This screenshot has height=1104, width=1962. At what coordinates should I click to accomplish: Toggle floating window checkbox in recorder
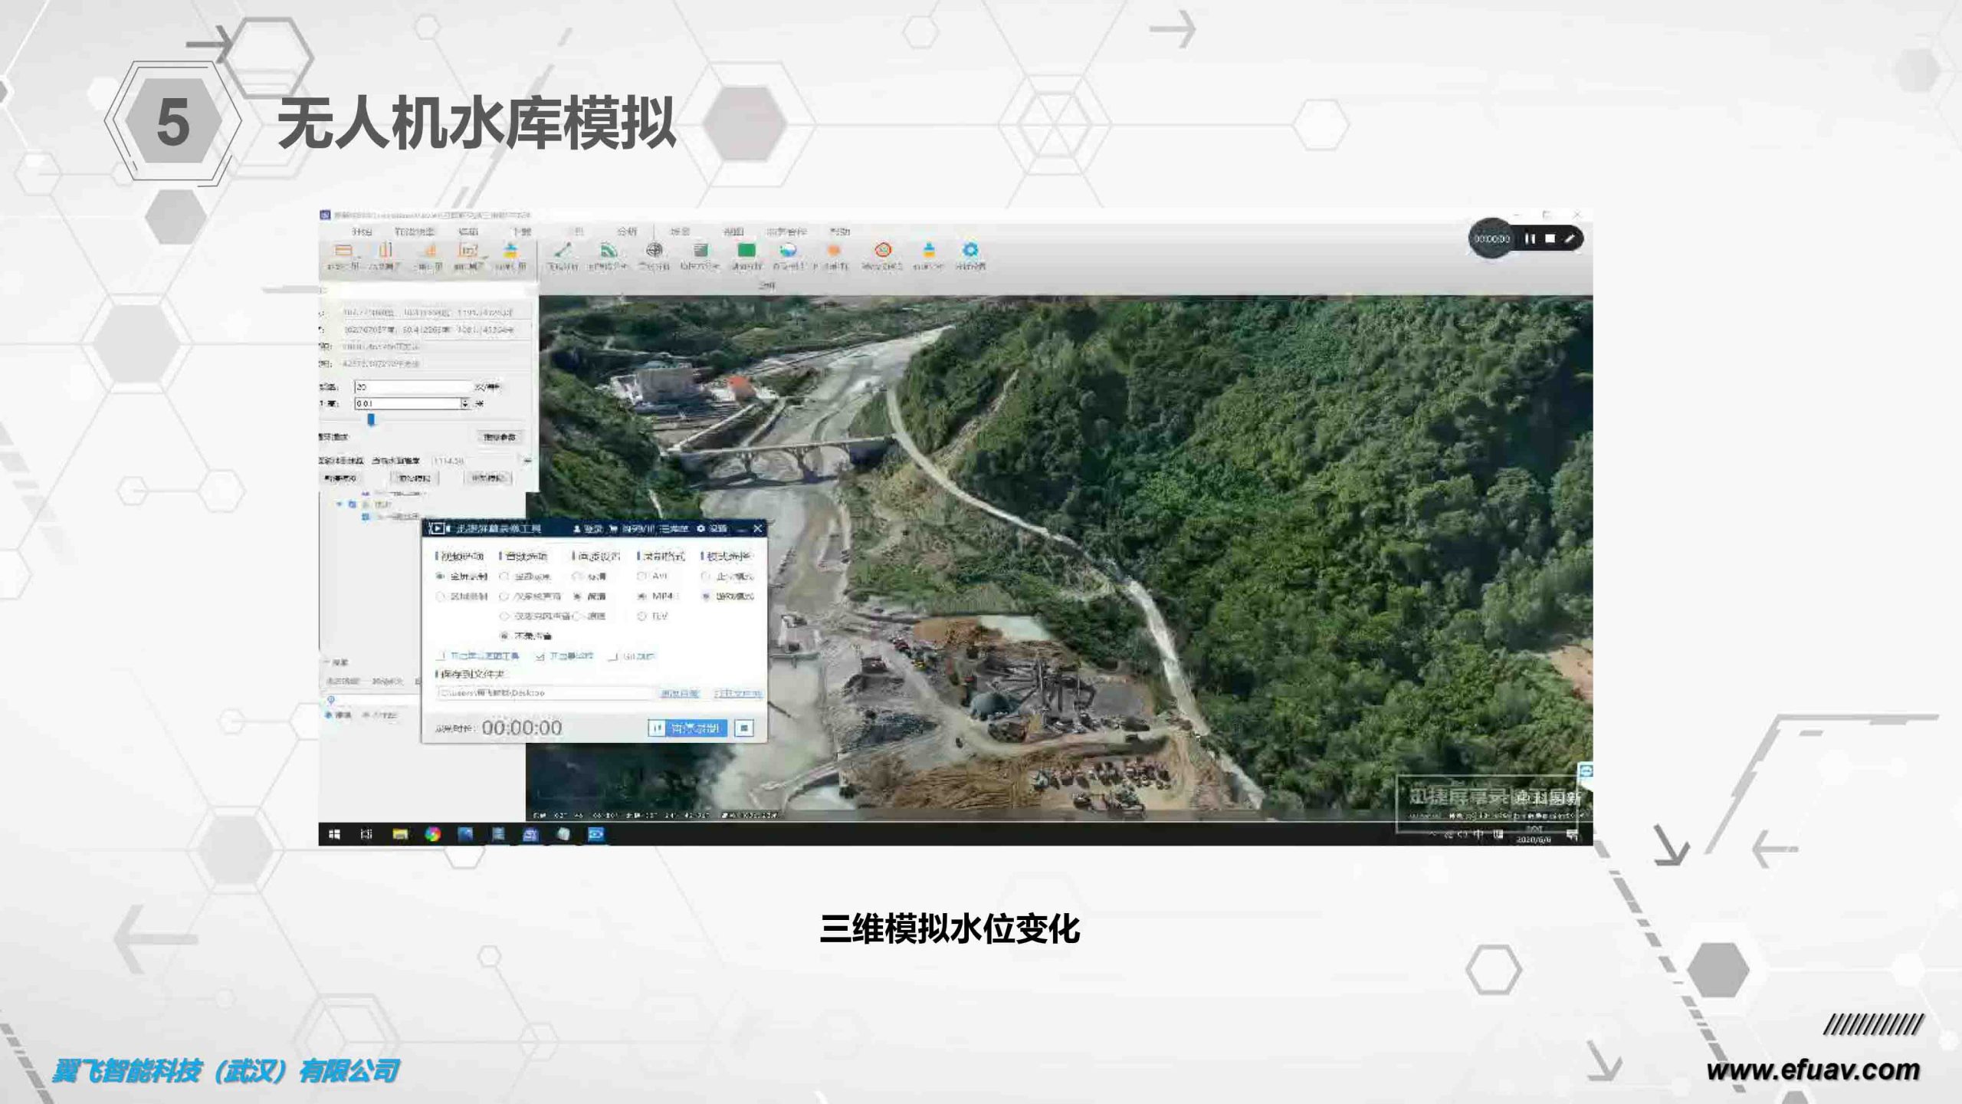(x=564, y=656)
